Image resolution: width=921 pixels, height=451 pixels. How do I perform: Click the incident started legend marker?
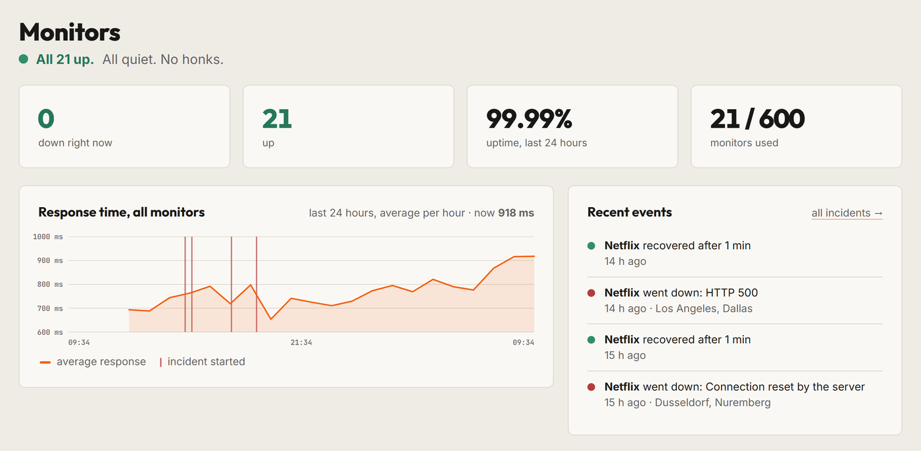(161, 362)
